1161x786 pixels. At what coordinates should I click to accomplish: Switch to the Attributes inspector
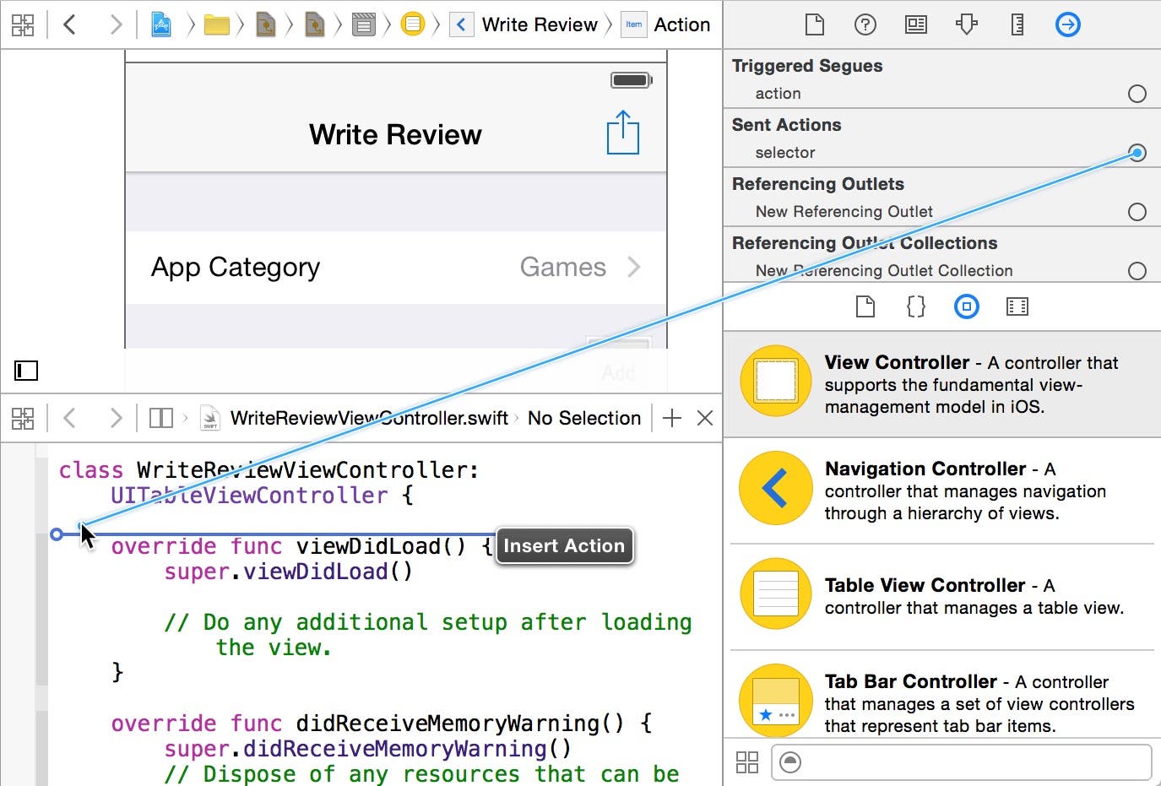click(x=966, y=25)
